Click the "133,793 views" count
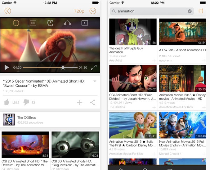 pos(13,91)
